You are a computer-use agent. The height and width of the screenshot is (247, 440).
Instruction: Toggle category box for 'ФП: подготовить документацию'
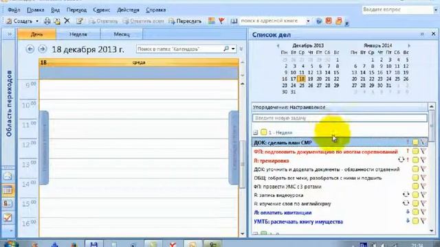[x=415, y=151]
